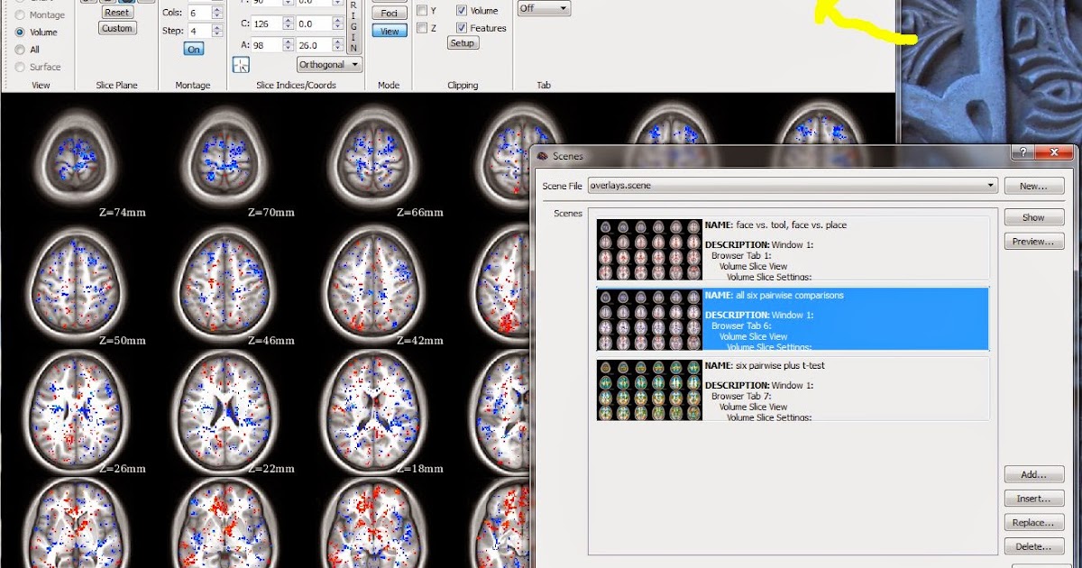Image resolution: width=1082 pixels, height=568 pixels.
Task: Click the volume identification crosshair icon
Action: click(241, 65)
